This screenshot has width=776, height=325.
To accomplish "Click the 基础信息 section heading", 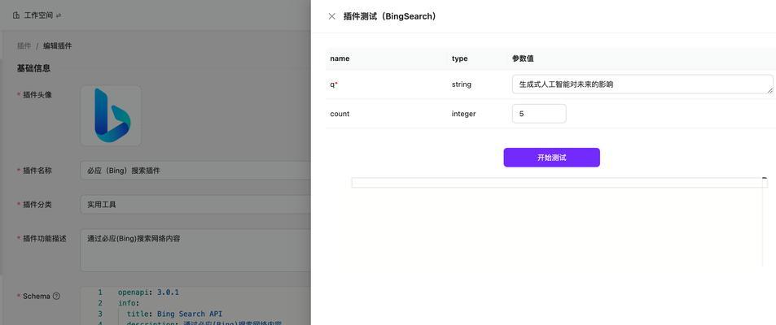I will point(33,68).
